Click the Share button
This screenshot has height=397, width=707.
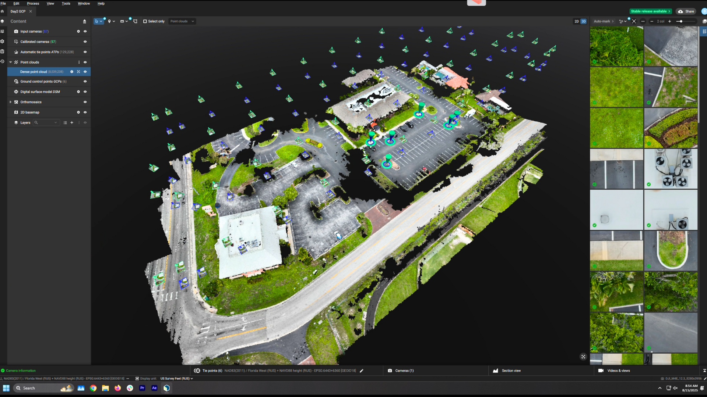[686, 11]
